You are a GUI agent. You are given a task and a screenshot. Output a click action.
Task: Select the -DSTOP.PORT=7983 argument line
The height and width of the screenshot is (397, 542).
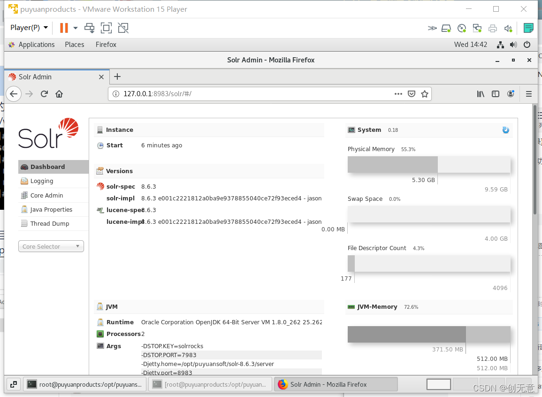click(231, 355)
